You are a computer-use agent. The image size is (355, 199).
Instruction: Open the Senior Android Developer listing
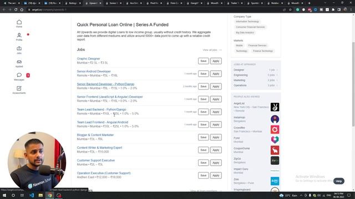click(94, 71)
